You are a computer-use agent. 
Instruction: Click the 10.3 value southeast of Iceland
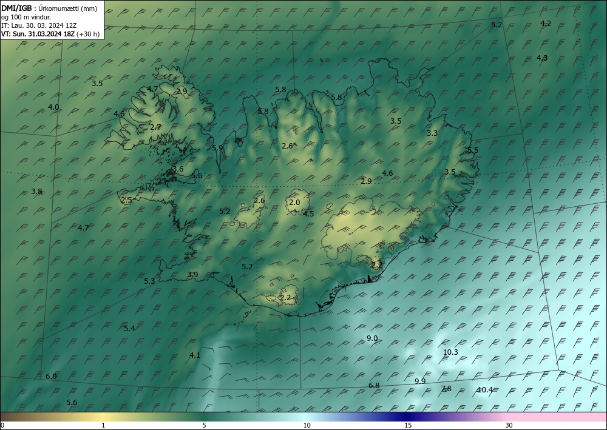click(450, 352)
